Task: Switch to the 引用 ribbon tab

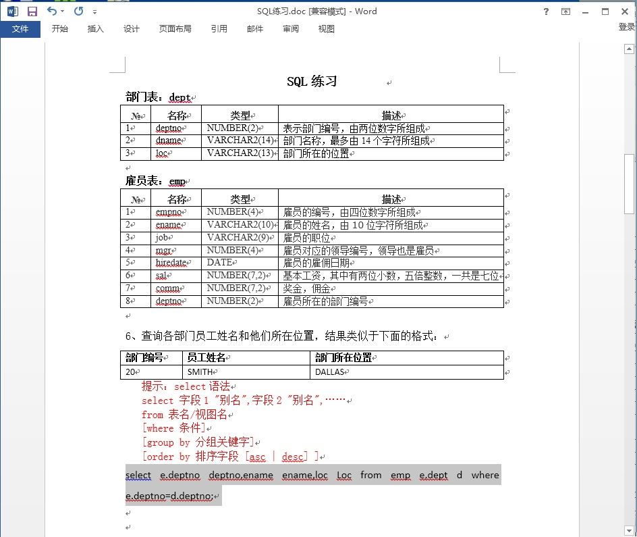Action: pyautogui.click(x=219, y=29)
